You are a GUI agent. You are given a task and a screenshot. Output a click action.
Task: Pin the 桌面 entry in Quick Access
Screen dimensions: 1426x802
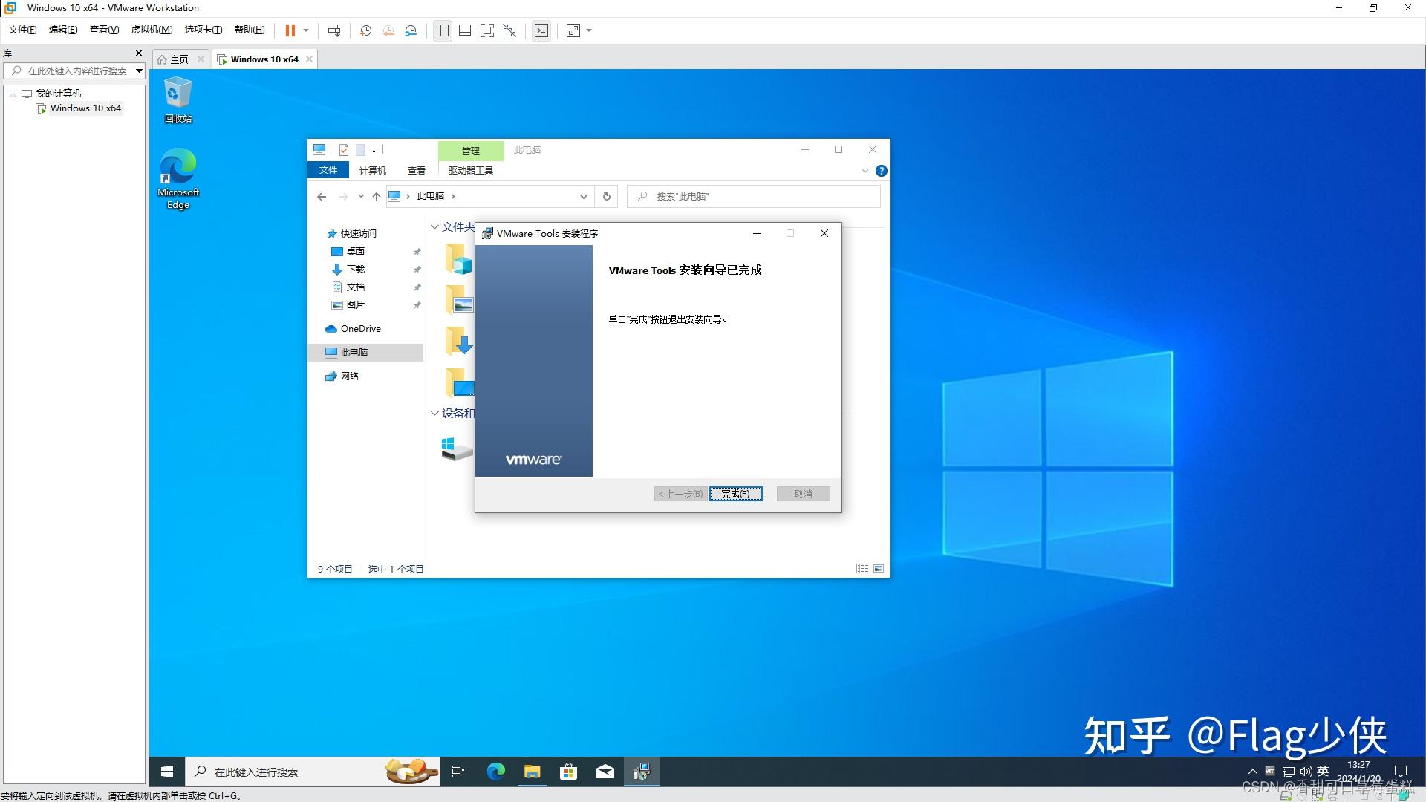[417, 251]
